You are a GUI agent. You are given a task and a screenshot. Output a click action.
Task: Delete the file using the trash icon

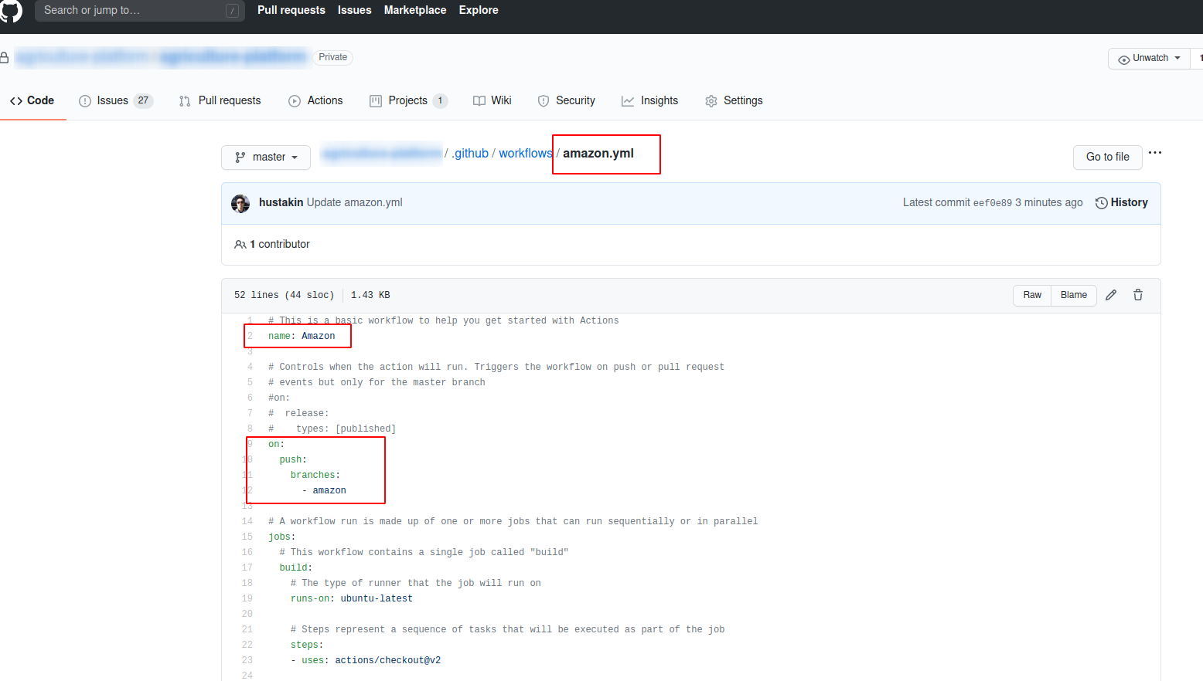(1137, 295)
